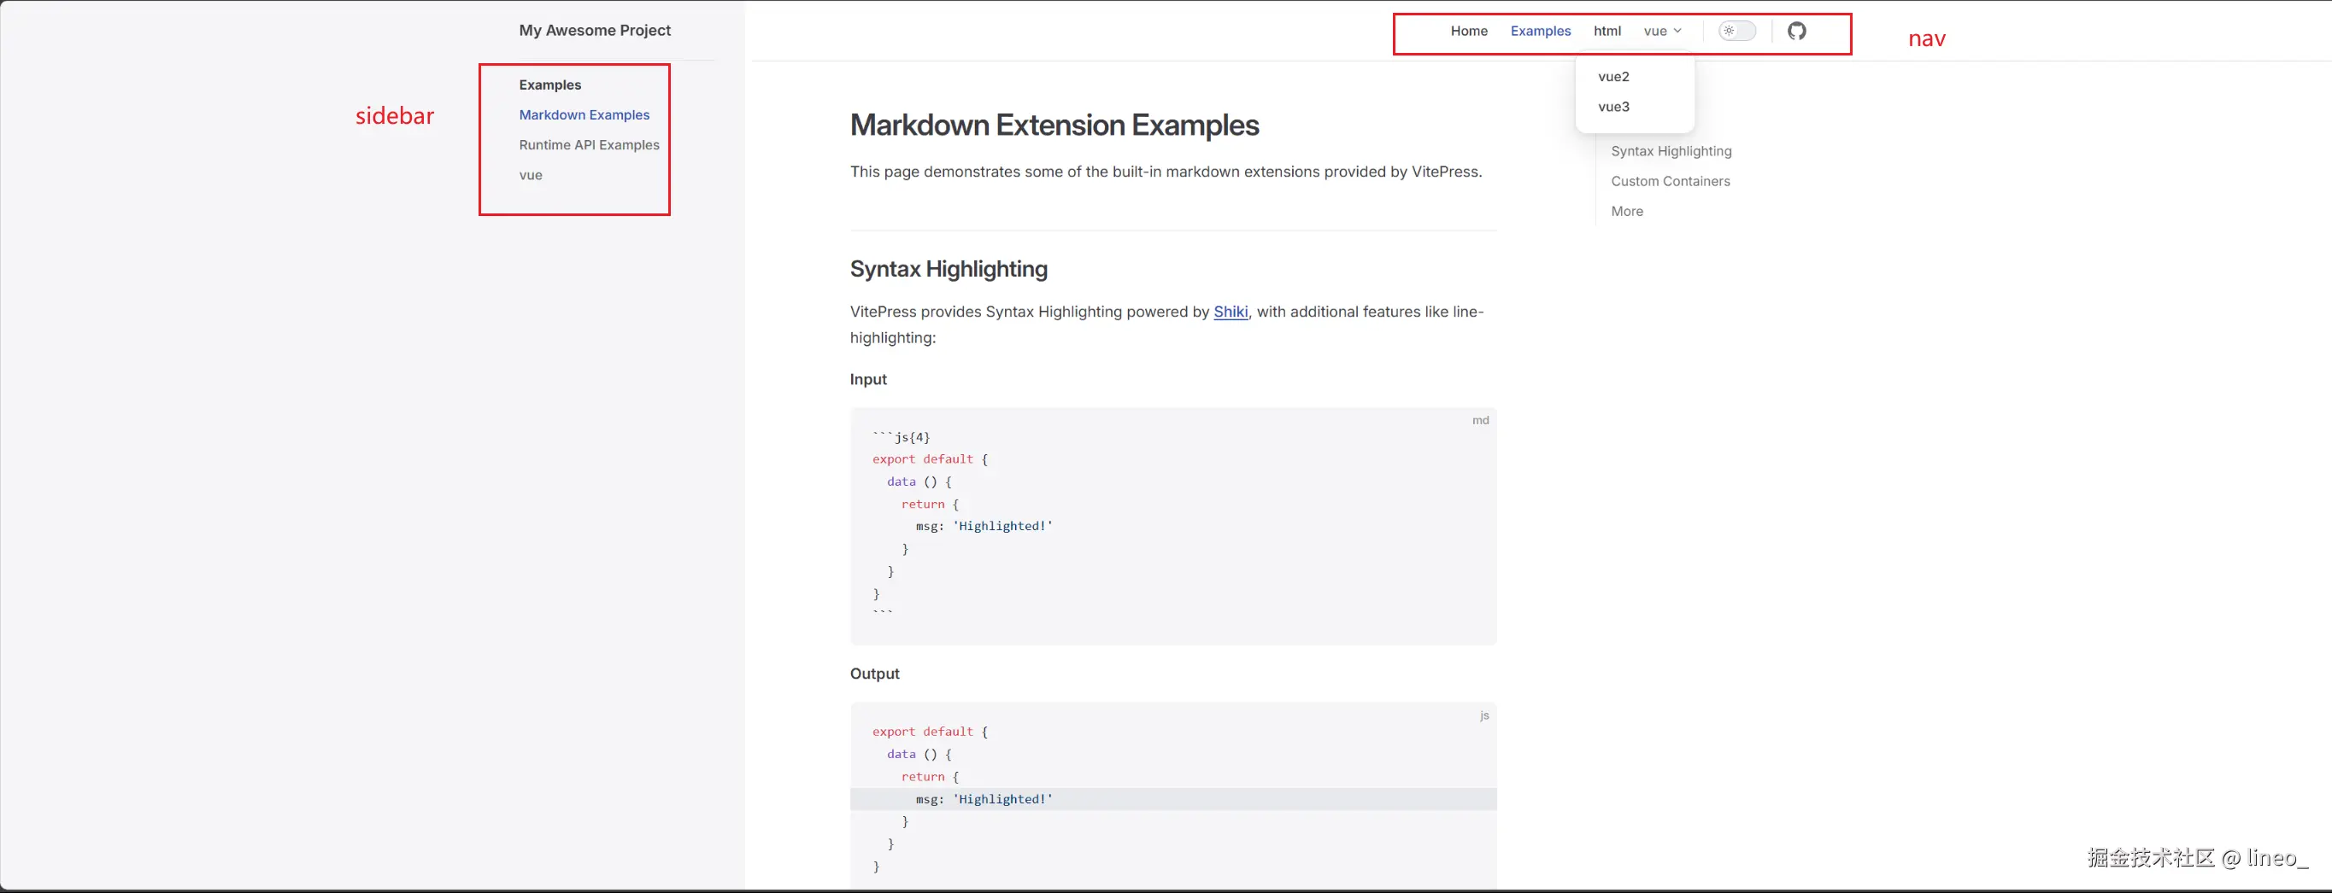Expand the vue dropdown in navbar
Image resolution: width=2332 pixels, height=893 pixels.
point(1662,31)
